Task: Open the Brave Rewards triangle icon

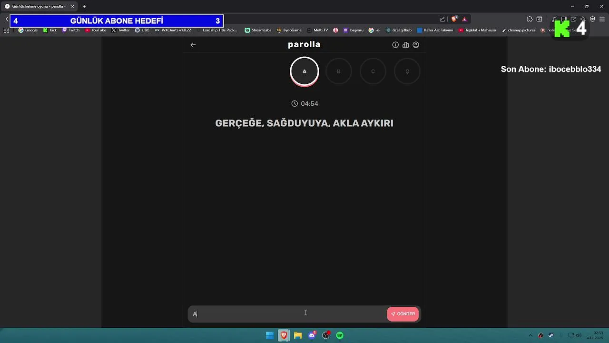Action: pos(464,19)
